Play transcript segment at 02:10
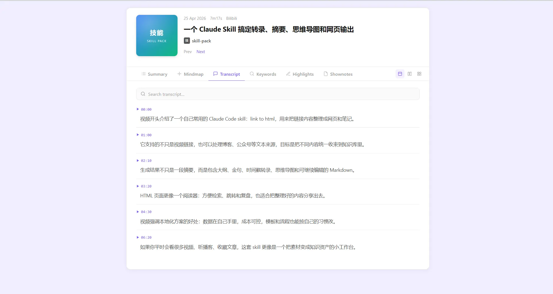 click(x=138, y=160)
